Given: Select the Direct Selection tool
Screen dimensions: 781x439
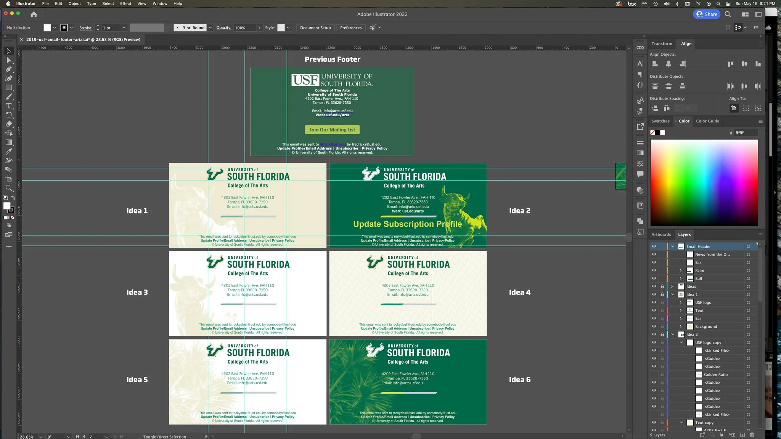Looking at the screenshot, I should pos(9,60).
